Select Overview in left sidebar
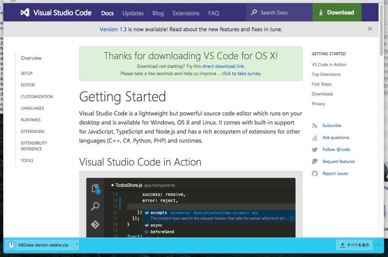 click(x=31, y=58)
